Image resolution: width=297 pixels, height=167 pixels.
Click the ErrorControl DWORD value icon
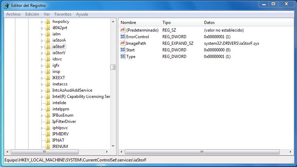point(123,36)
